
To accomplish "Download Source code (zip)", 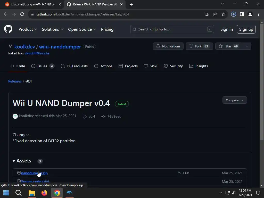I will pos(35,181).
